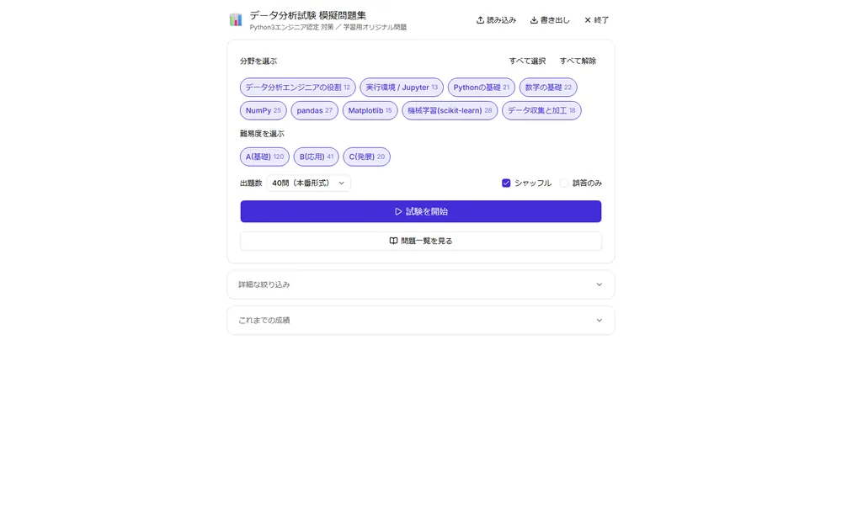Open the 出題数 question count dropdown
This screenshot has height=526, width=842.
coord(309,183)
